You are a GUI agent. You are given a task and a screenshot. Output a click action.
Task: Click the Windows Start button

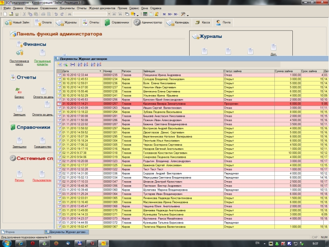[7, 243]
